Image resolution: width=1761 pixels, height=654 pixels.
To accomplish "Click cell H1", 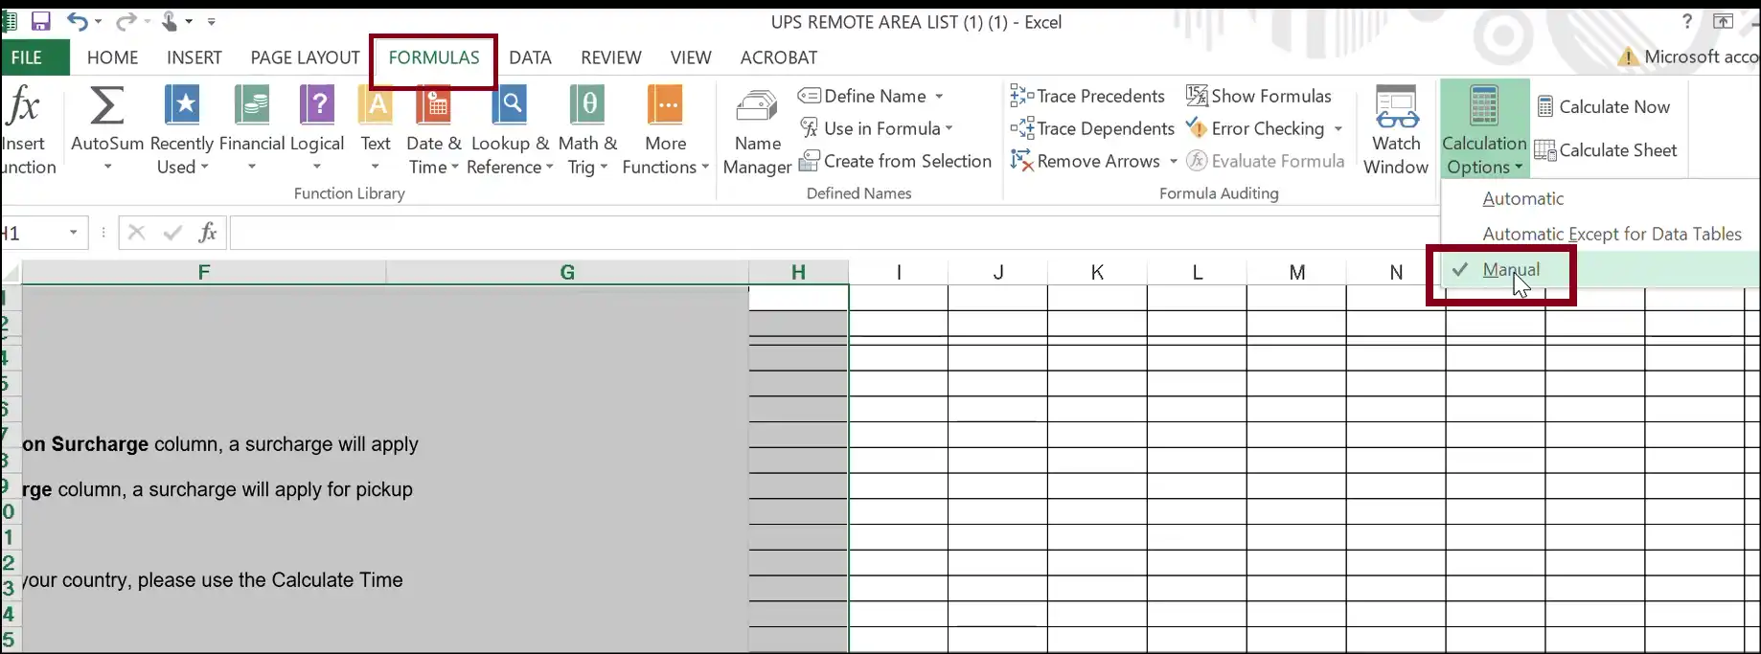I will click(798, 298).
